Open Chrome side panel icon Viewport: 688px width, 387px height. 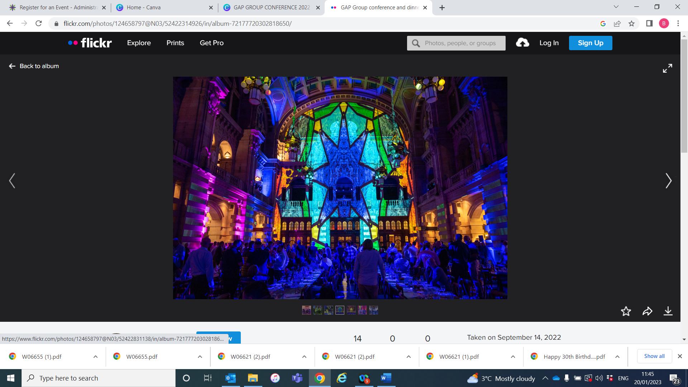tap(649, 24)
